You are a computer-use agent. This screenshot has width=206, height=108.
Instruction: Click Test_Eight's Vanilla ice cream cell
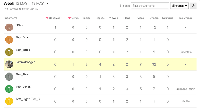185,101
